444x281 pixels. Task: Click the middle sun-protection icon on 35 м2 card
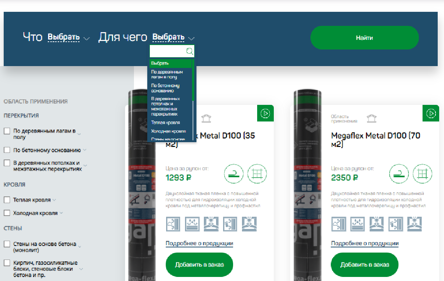coord(211,225)
